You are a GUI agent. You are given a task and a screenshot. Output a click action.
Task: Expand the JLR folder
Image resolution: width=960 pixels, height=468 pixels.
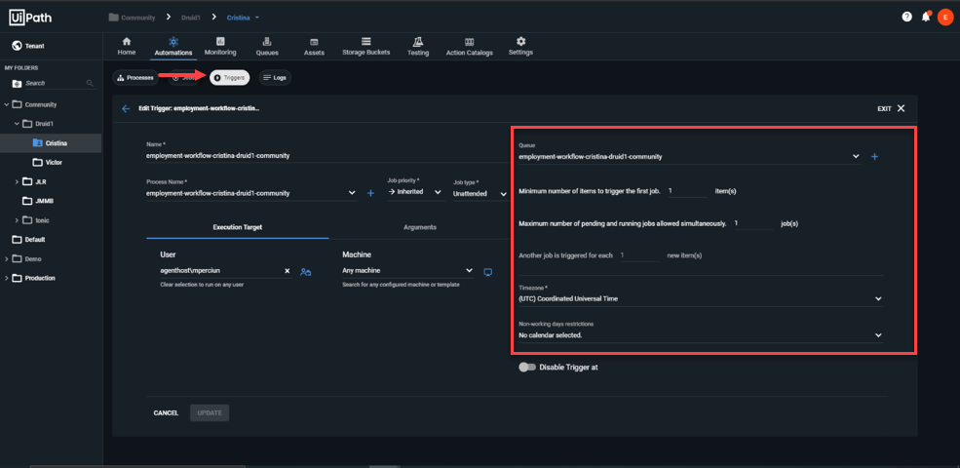17,182
